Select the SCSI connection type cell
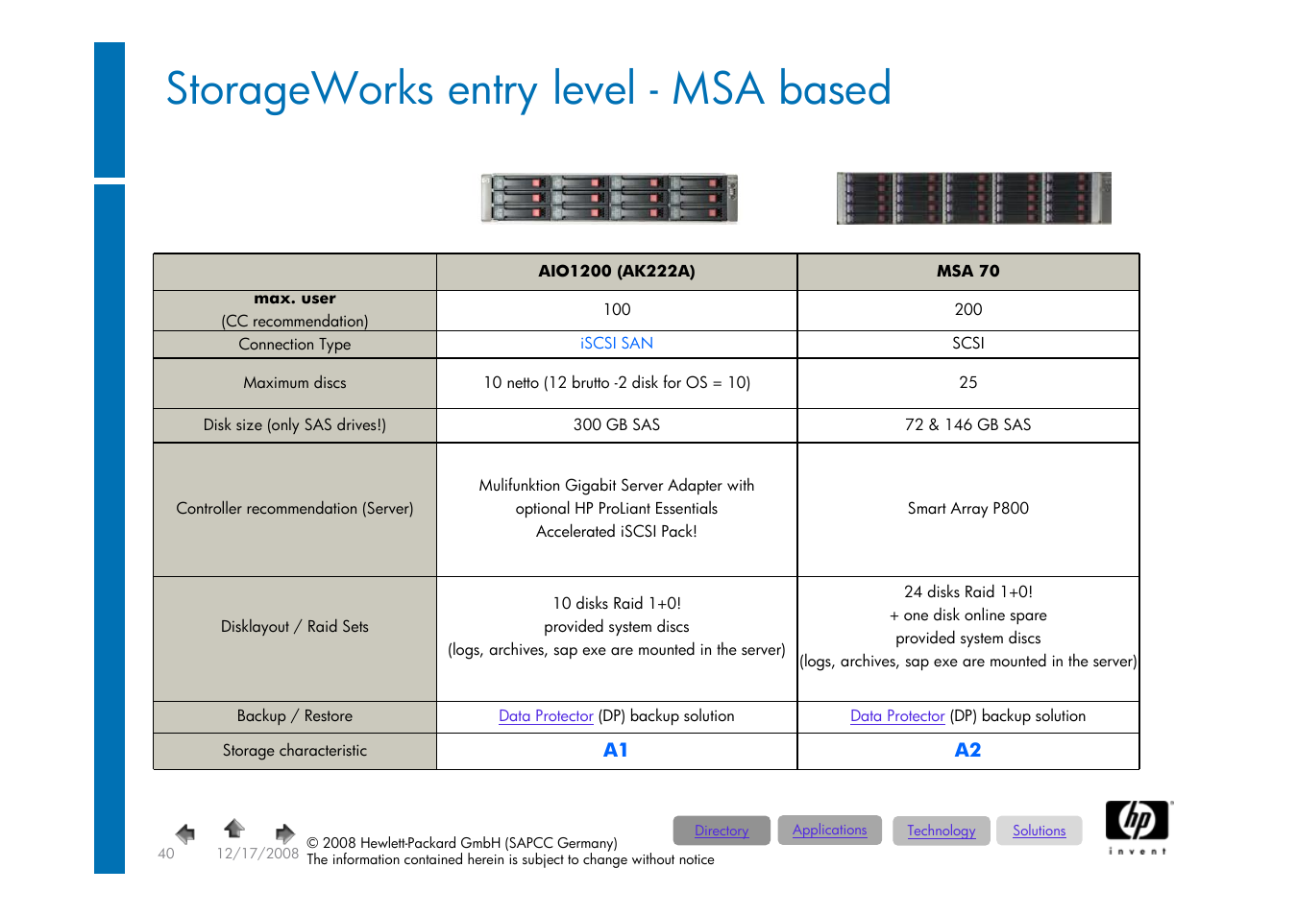 pyautogui.click(x=968, y=343)
